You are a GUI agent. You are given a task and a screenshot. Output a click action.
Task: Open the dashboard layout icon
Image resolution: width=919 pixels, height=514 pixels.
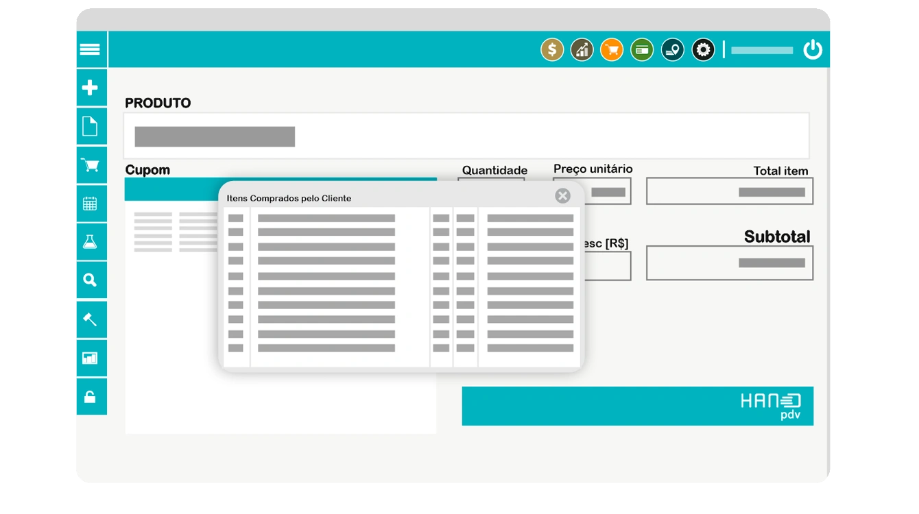[x=90, y=358]
